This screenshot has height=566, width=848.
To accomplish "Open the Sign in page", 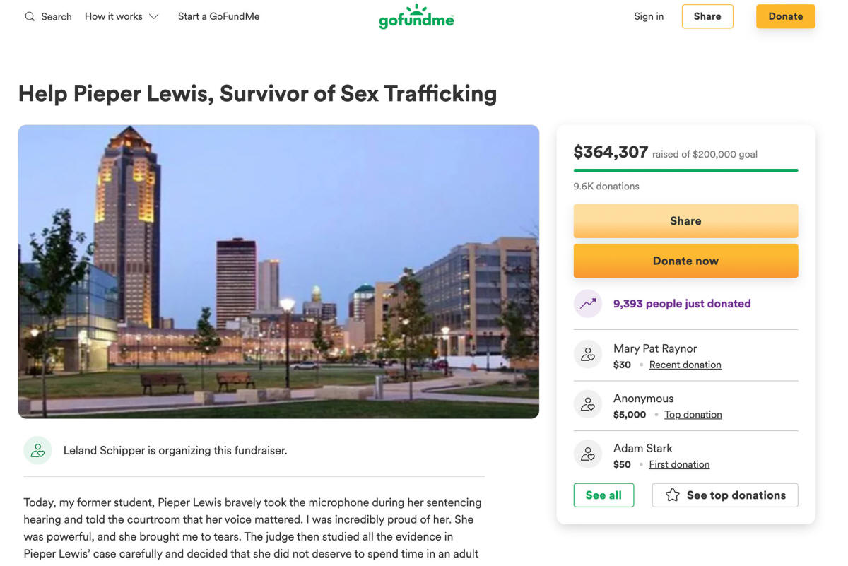I will click(649, 16).
